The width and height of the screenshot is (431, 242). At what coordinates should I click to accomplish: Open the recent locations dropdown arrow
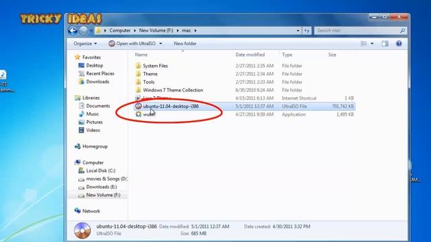(91, 31)
